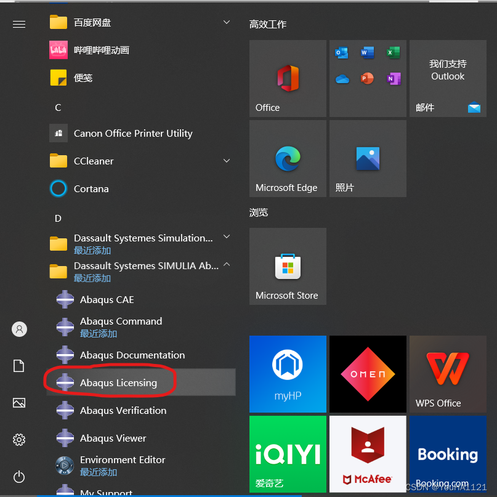497x497 pixels.
Task: Expand the Dassault Systemes Simulation folder
Action: pos(227,236)
